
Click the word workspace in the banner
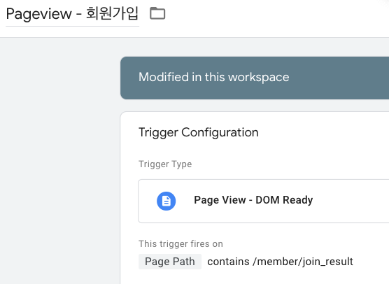coord(258,78)
